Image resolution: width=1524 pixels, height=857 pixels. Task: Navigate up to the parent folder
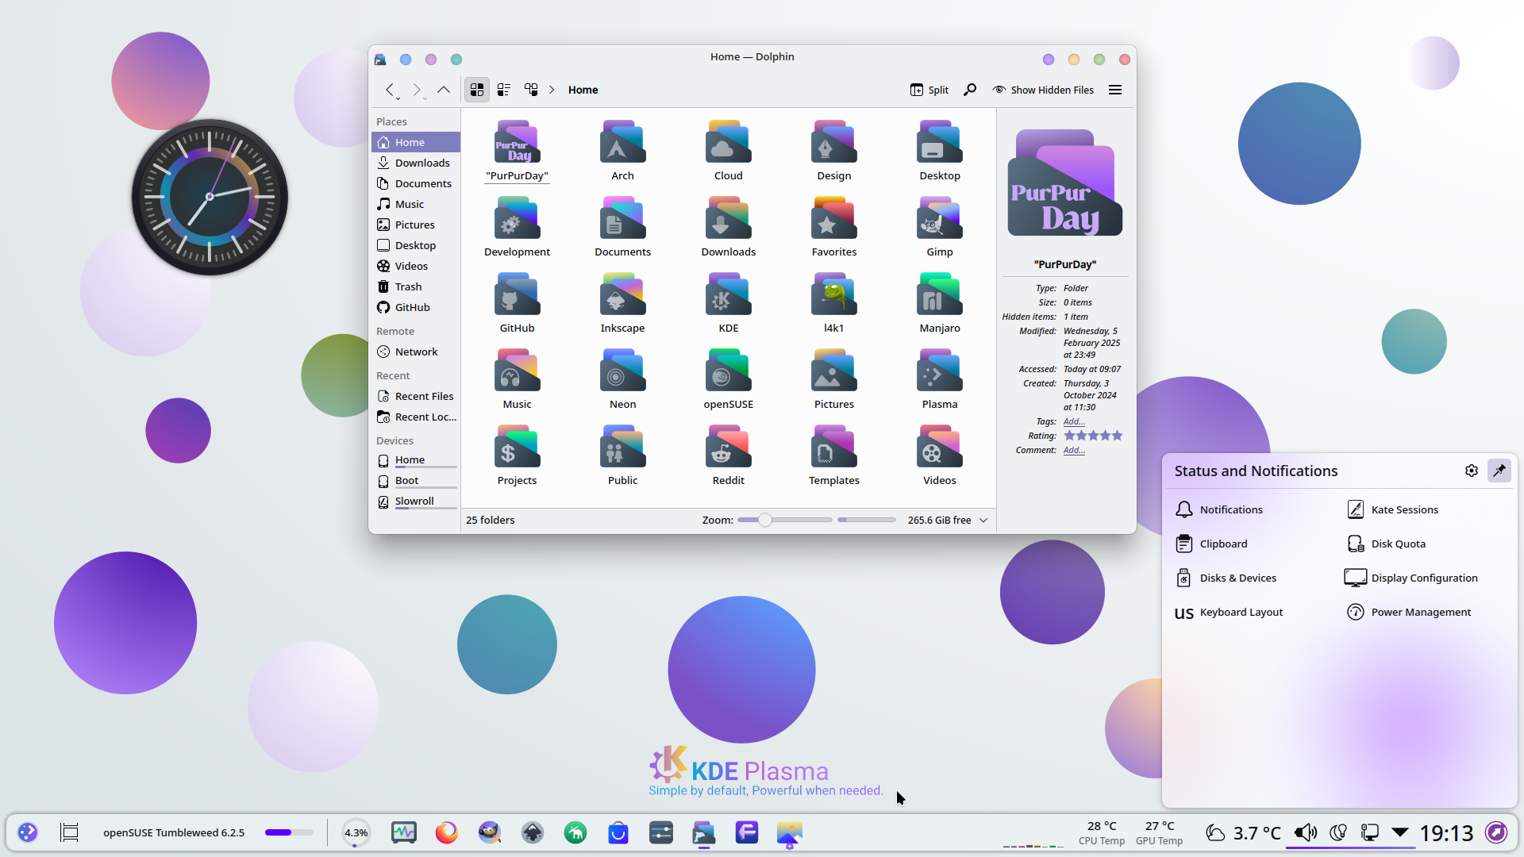444,90
